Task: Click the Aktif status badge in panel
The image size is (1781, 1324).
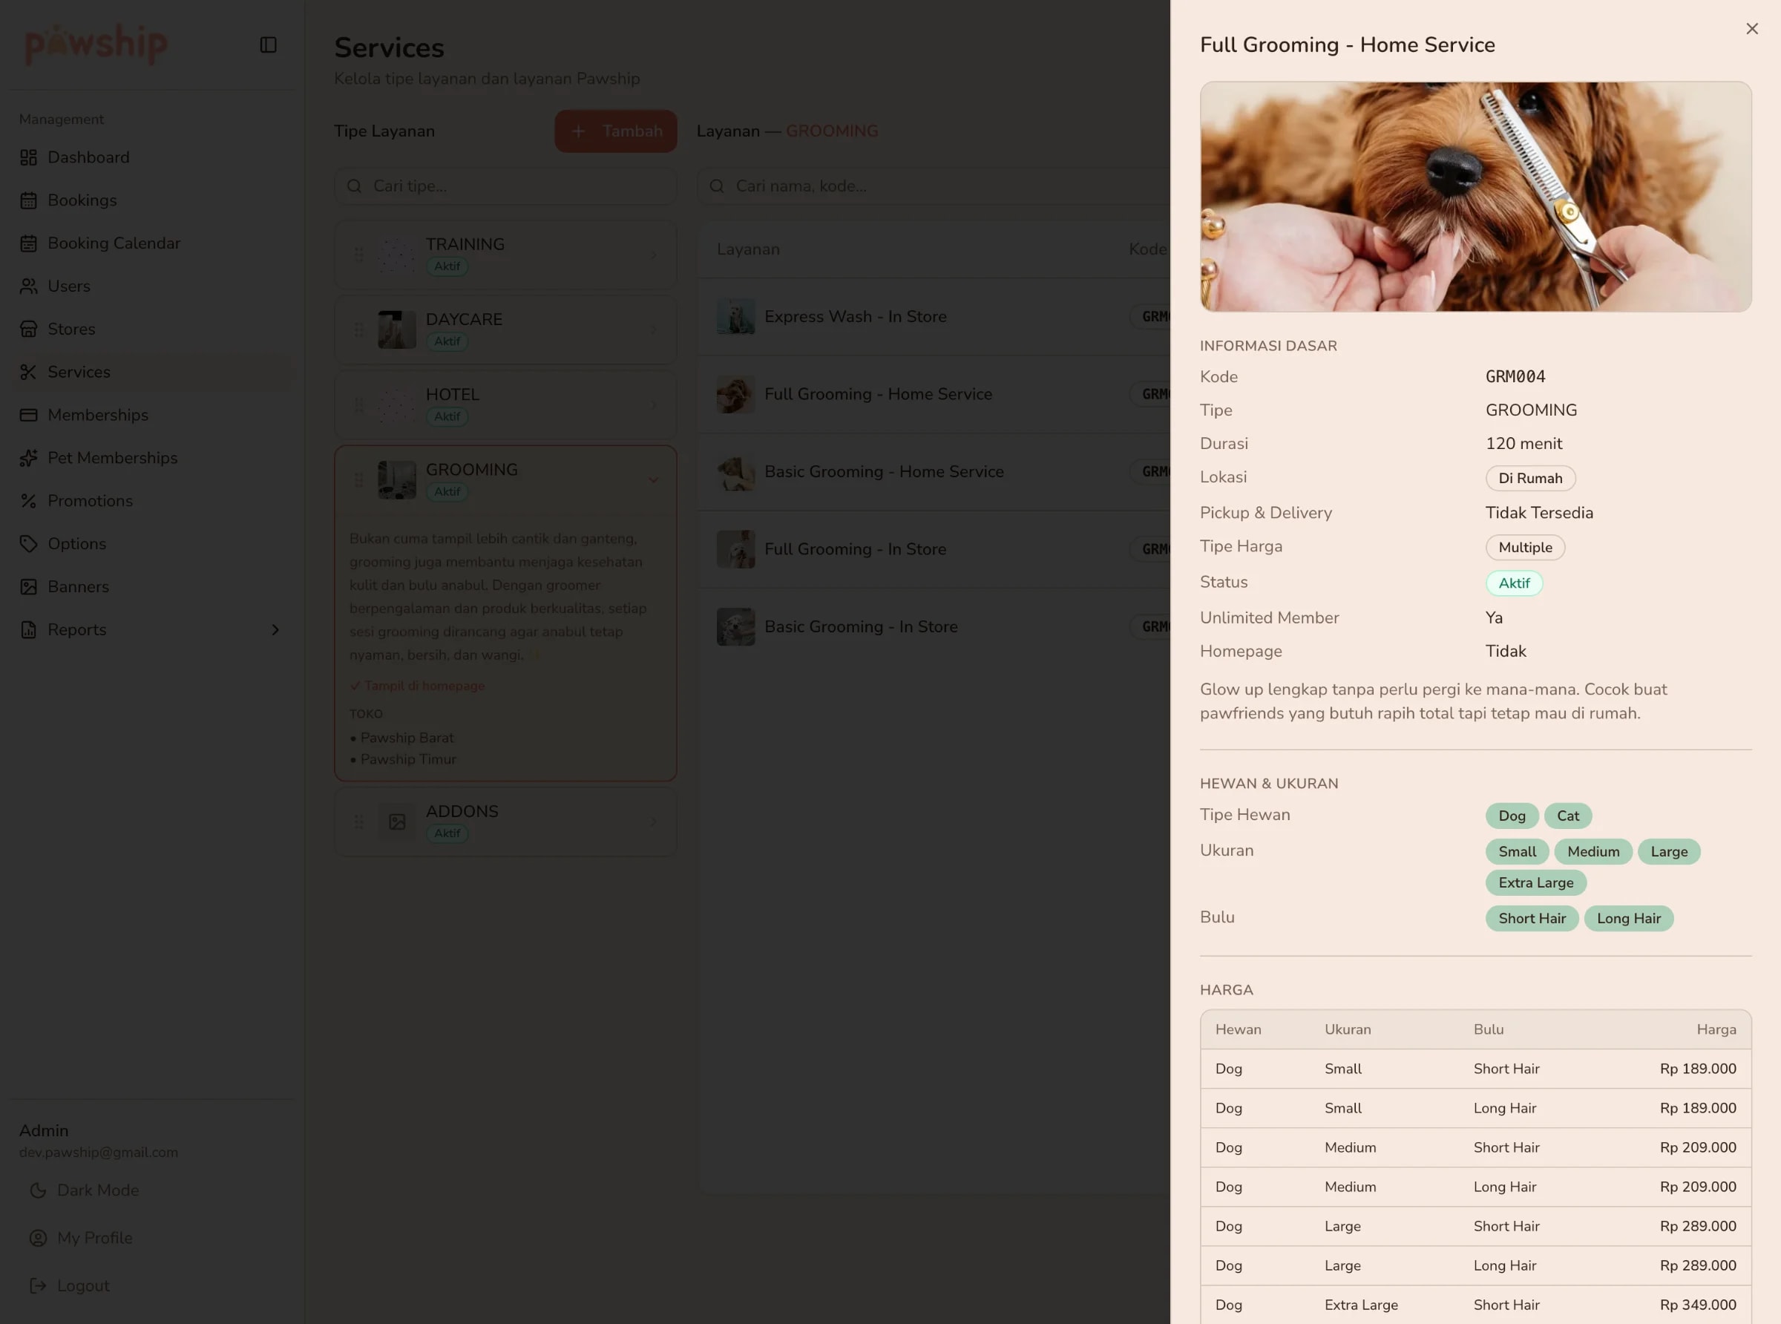Action: coord(1513,583)
